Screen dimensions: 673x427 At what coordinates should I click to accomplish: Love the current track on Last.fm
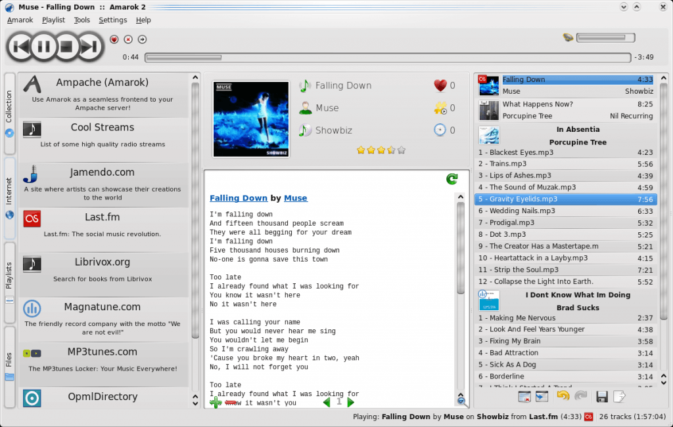[x=114, y=39]
